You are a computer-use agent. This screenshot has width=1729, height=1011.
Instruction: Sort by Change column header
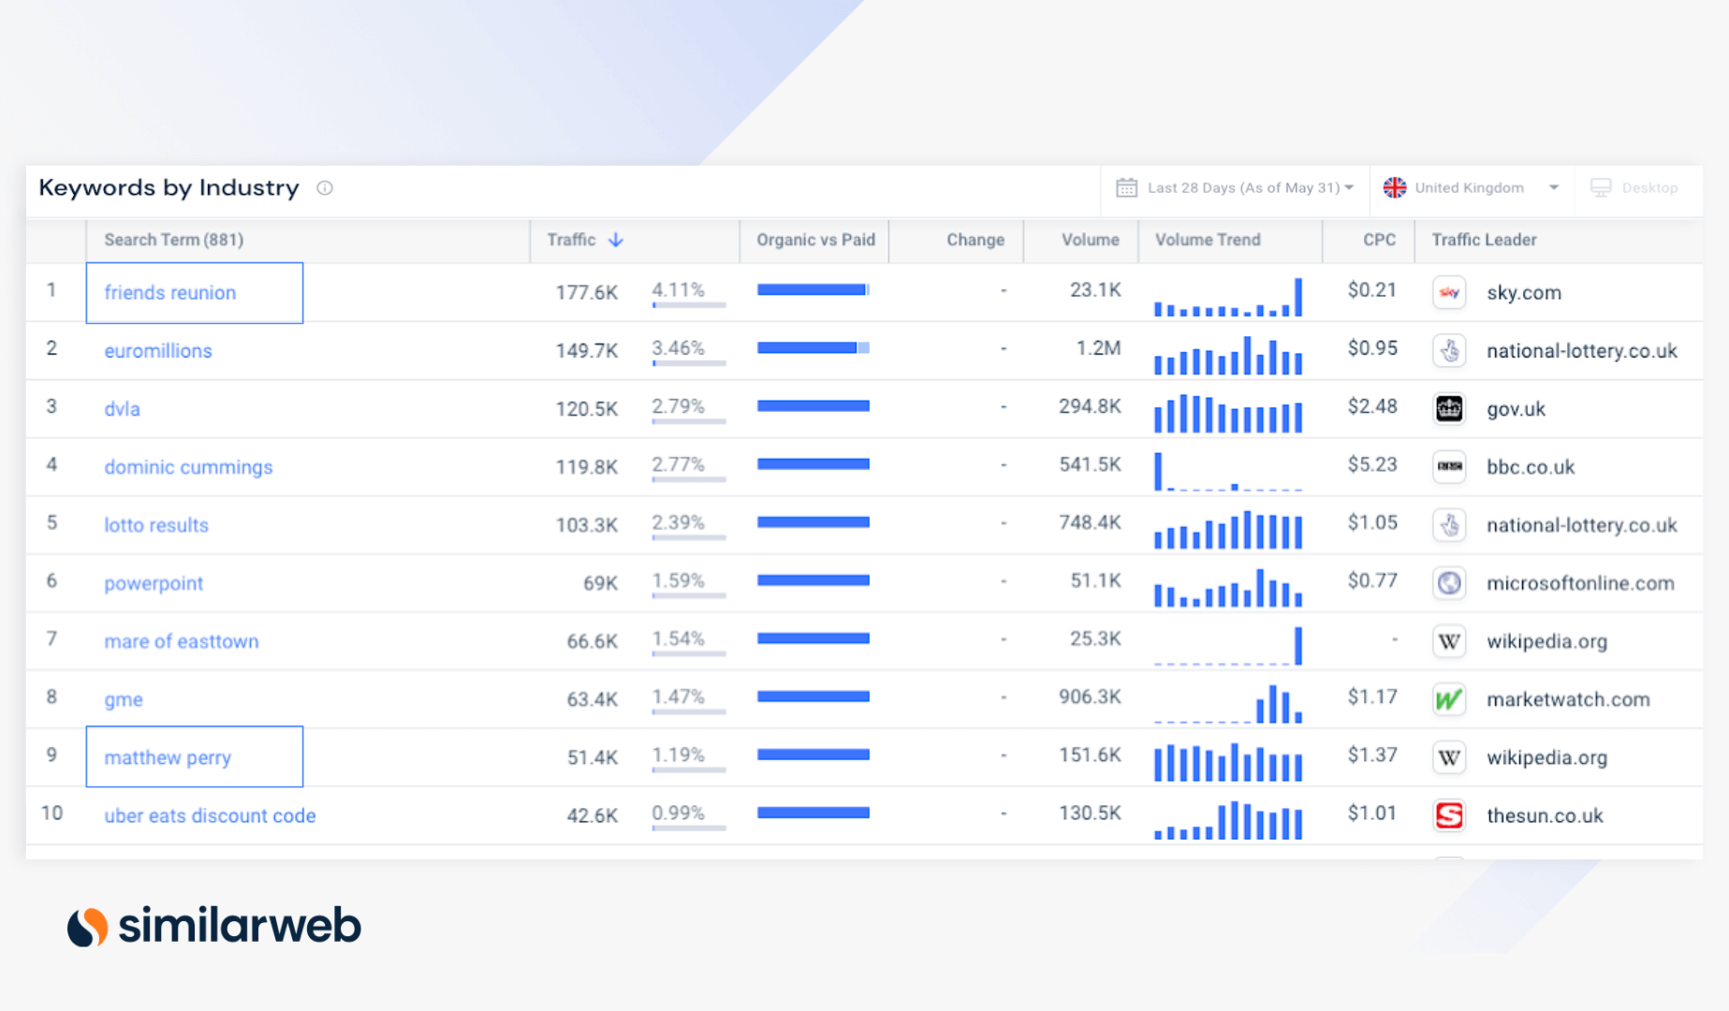(x=975, y=241)
